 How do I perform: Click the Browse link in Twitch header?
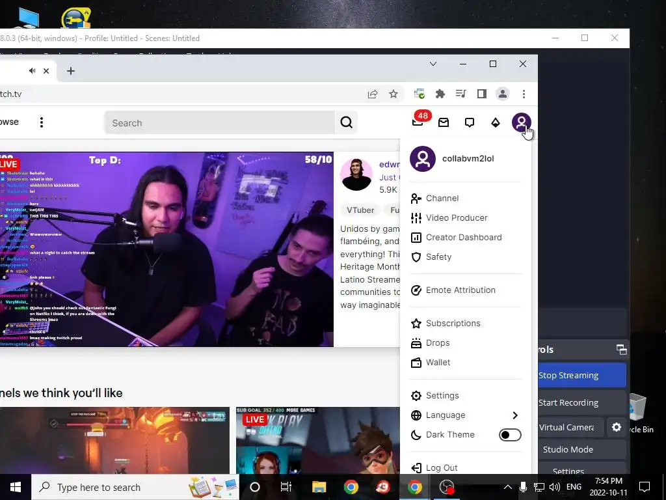pyautogui.click(x=9, y=122)
